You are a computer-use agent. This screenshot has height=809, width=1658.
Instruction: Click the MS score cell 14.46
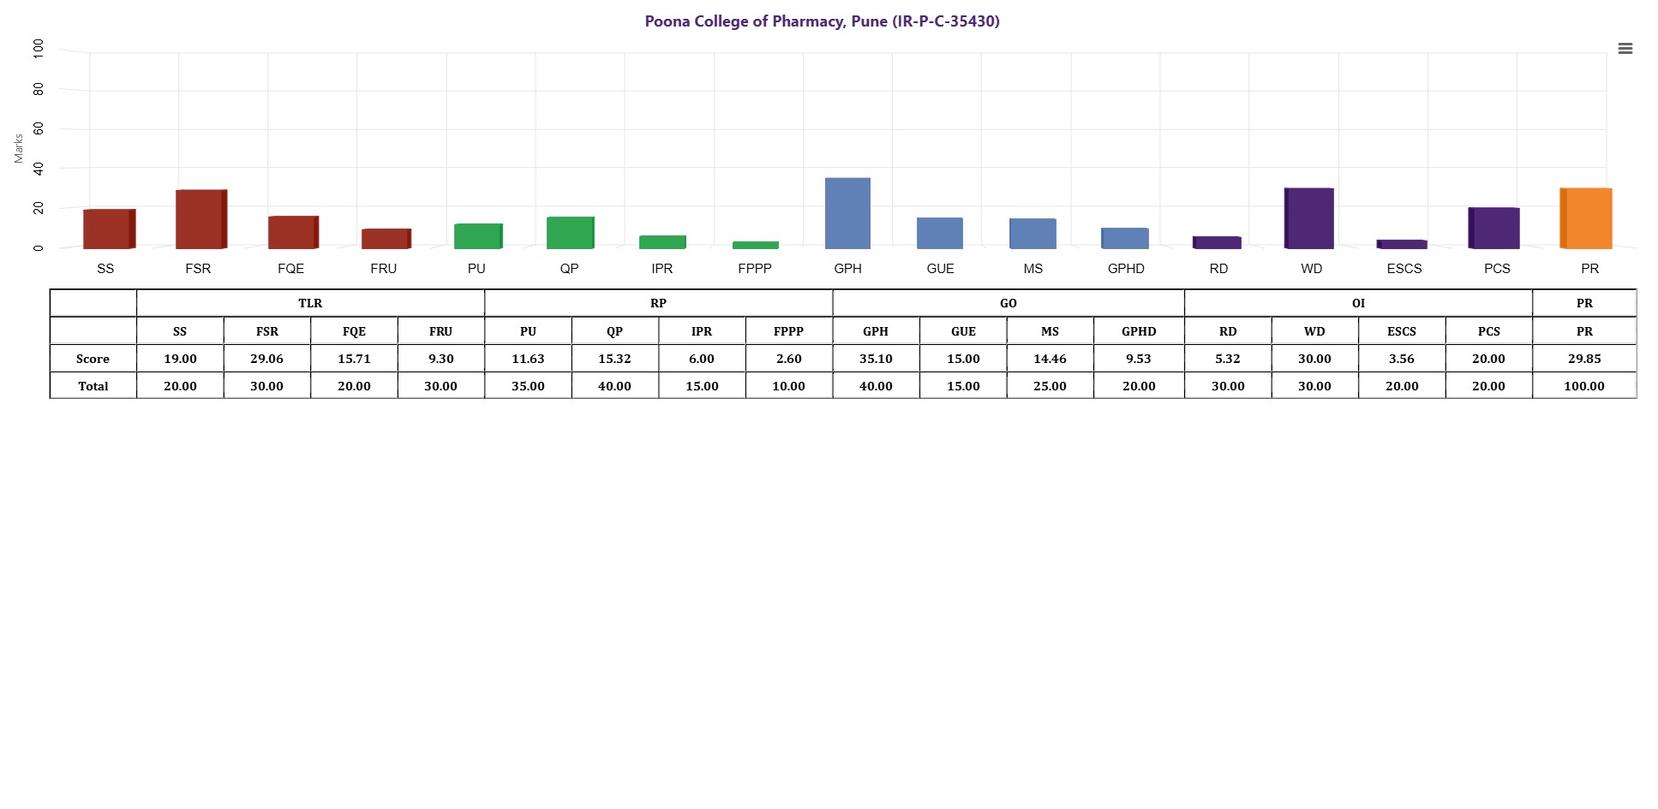1050,359
